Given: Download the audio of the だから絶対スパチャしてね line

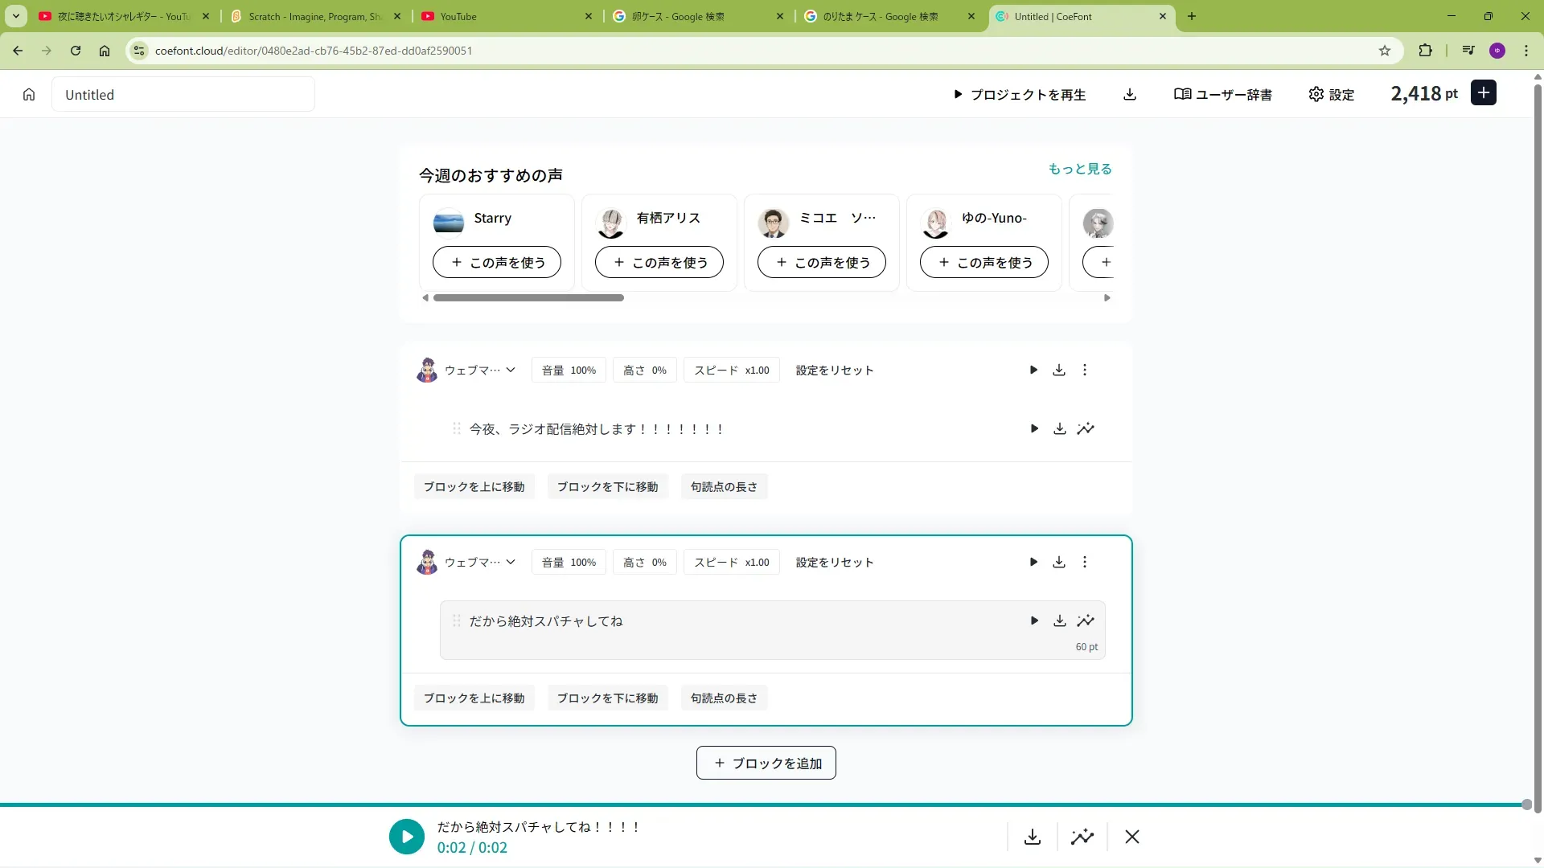Looking at the screenshot, I should 1060,621.
